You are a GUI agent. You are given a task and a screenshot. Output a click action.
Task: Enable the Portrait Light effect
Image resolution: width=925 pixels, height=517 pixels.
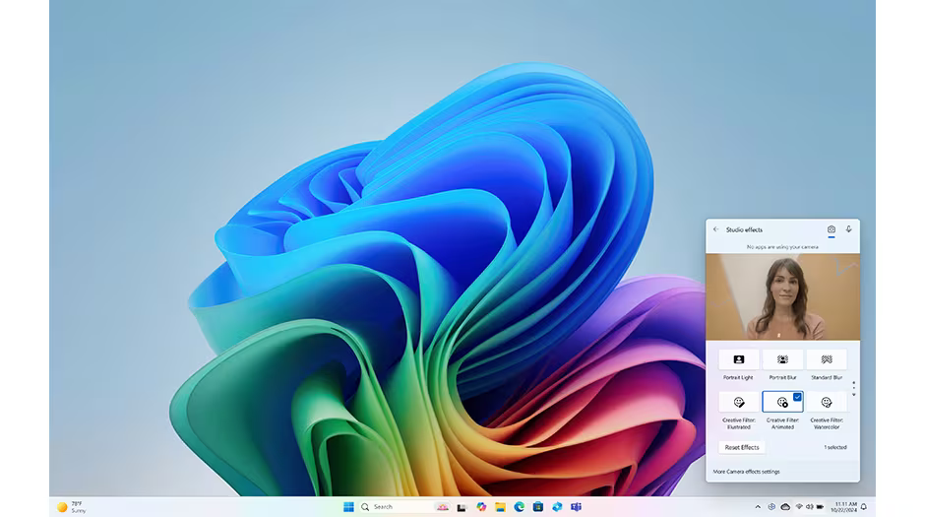point(738,360)
